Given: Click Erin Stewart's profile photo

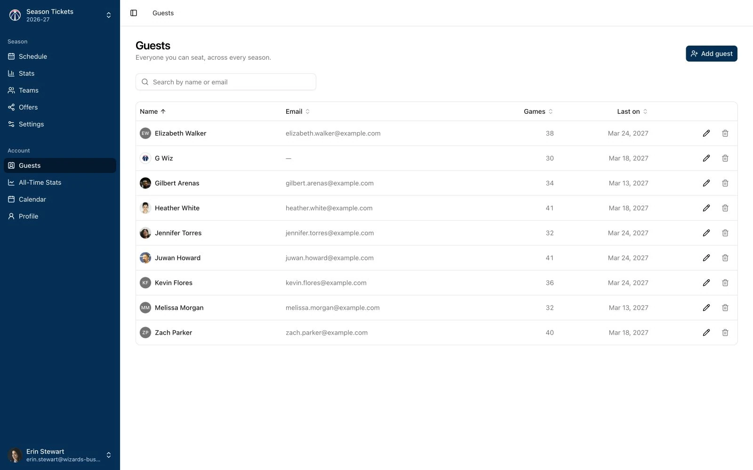Looking at the screenshot, I should point(15,455).
